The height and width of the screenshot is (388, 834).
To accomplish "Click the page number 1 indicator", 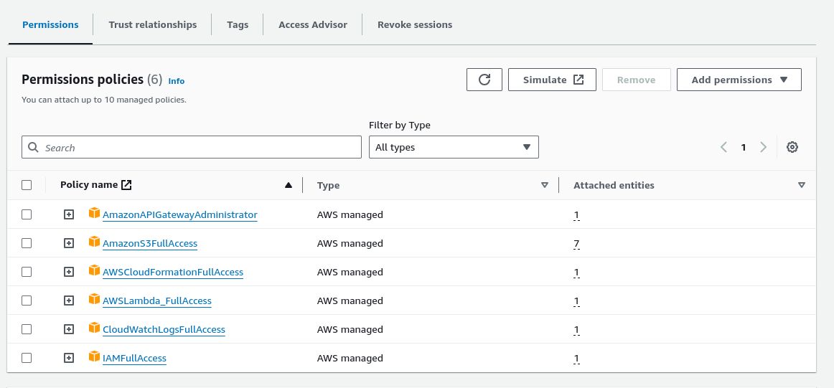I will pyautogui.click(x=744, y=147).
